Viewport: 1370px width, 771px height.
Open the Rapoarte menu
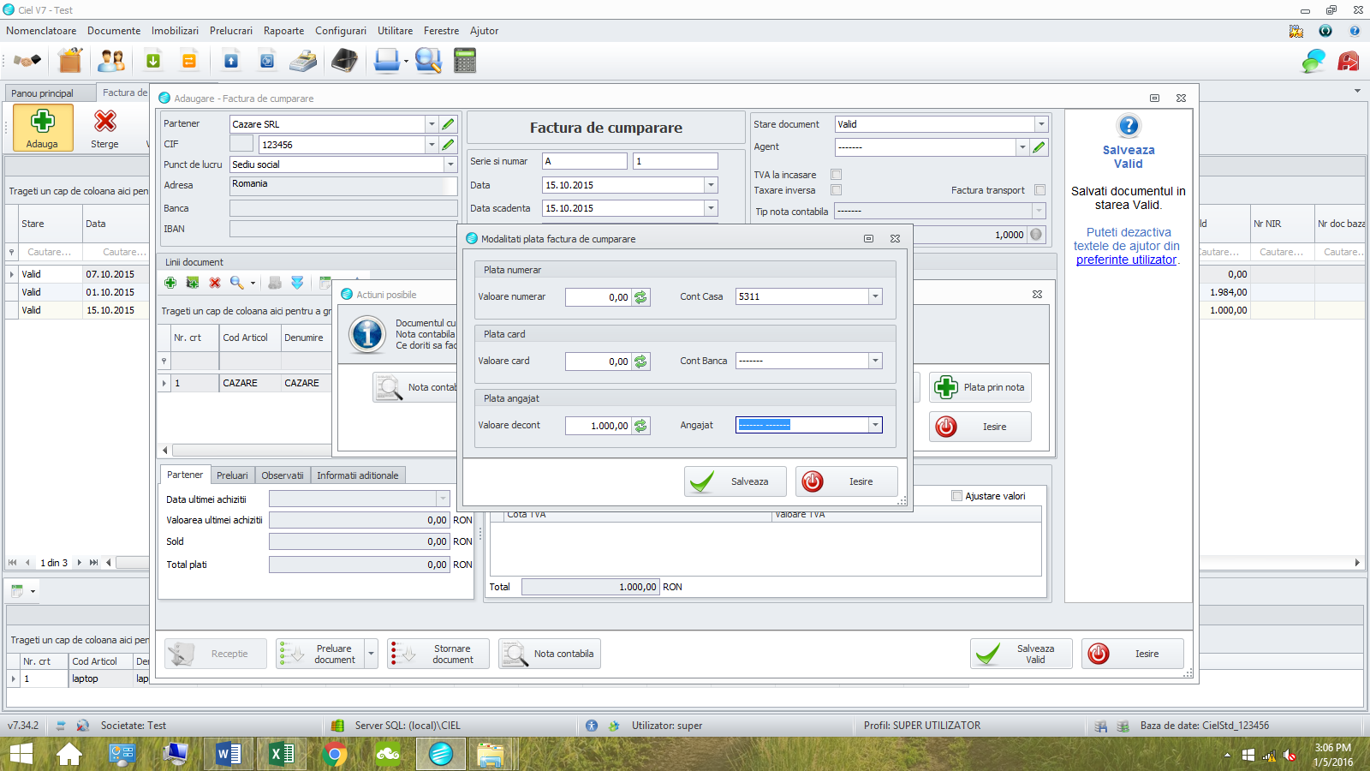tap(283, 31)
